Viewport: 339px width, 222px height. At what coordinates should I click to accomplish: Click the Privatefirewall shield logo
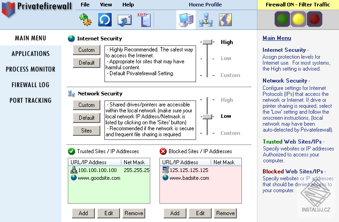(x=8, y=9)
